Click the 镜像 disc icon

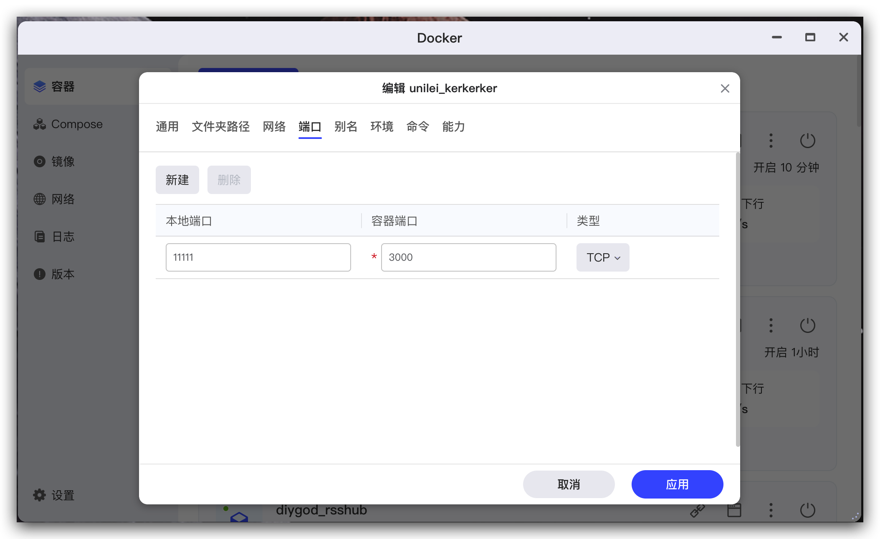[x=40, y=161]
